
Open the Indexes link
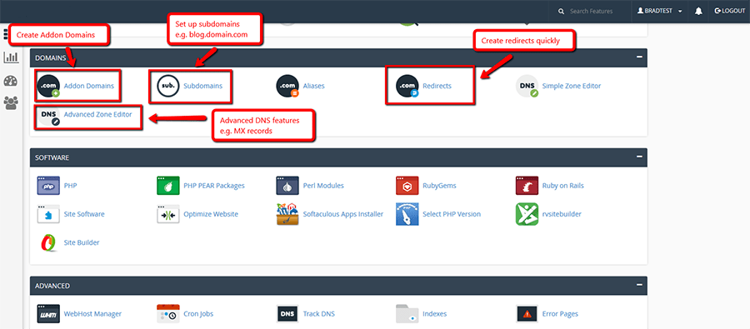click(435, 314)
